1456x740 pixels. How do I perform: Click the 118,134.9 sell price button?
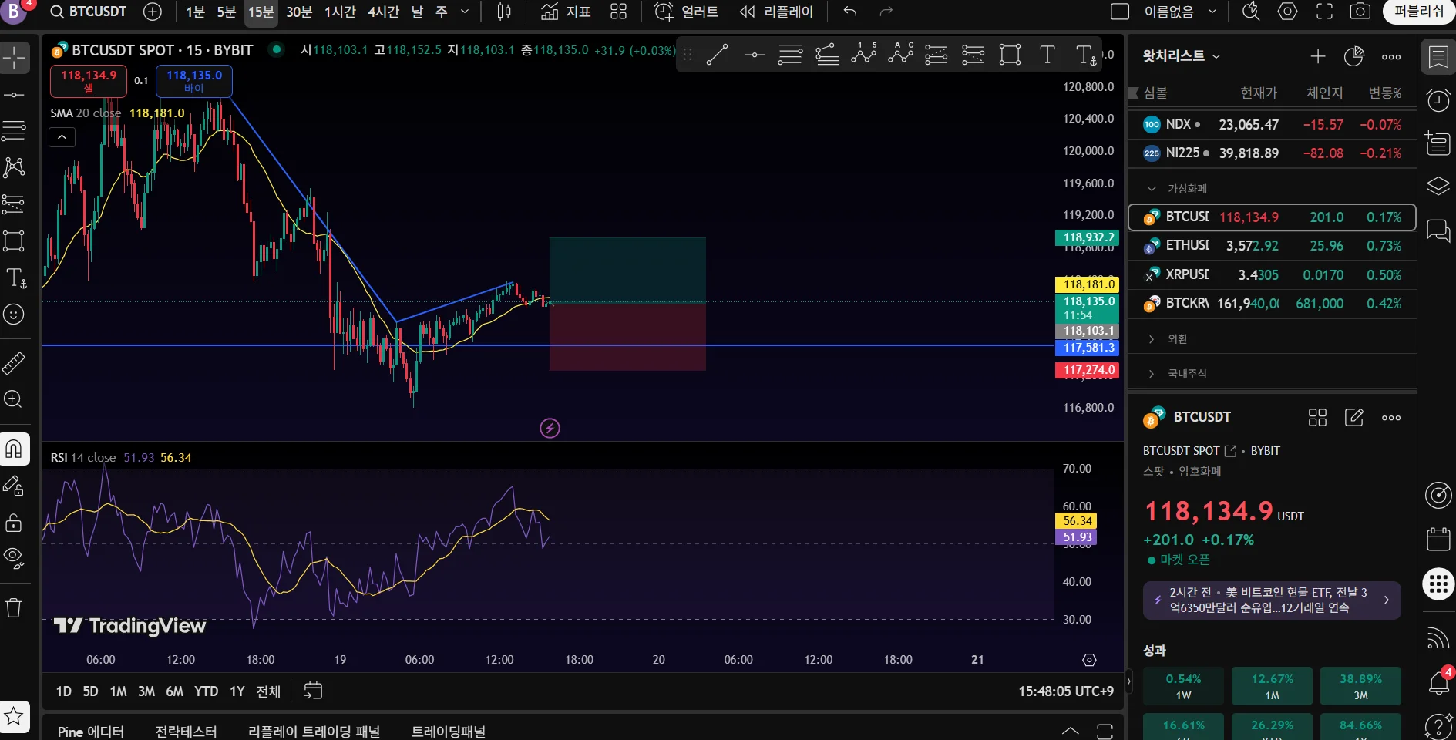point(89,81)
